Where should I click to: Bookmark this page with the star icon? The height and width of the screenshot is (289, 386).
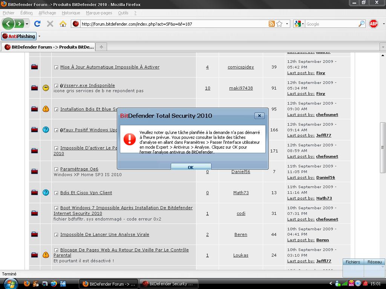coord(279,24)
